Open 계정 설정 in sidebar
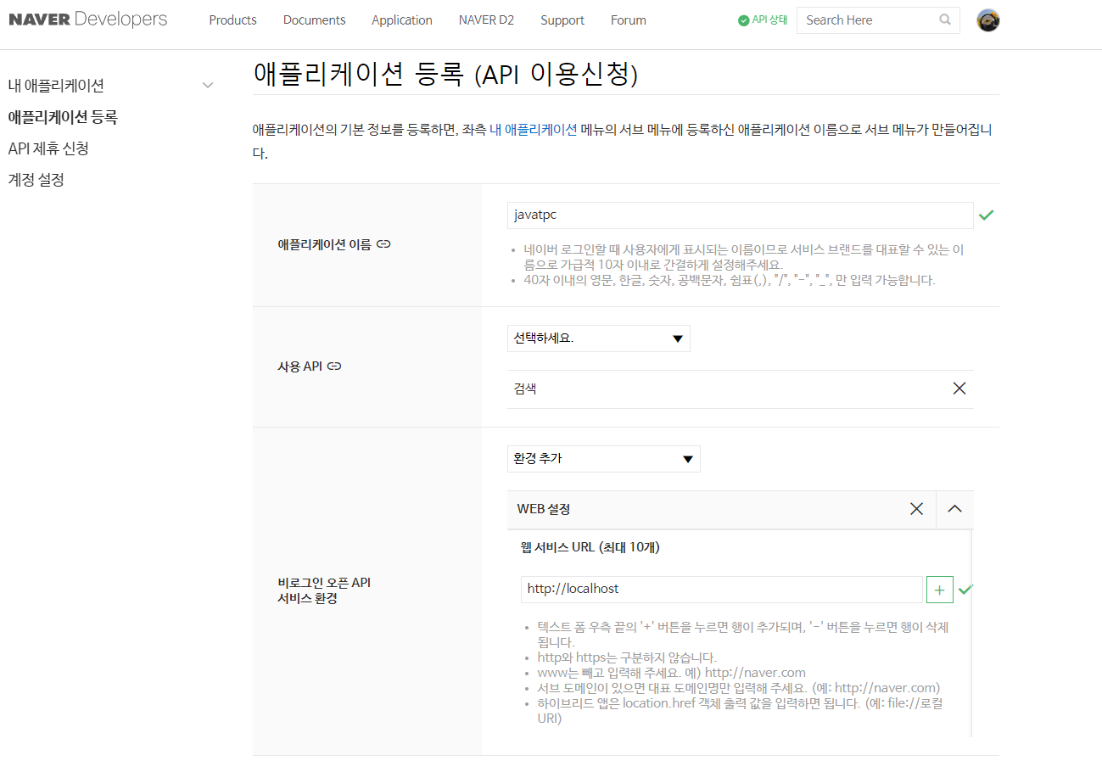Screen dimensions: 1102x772 click(x=36, y=180)
